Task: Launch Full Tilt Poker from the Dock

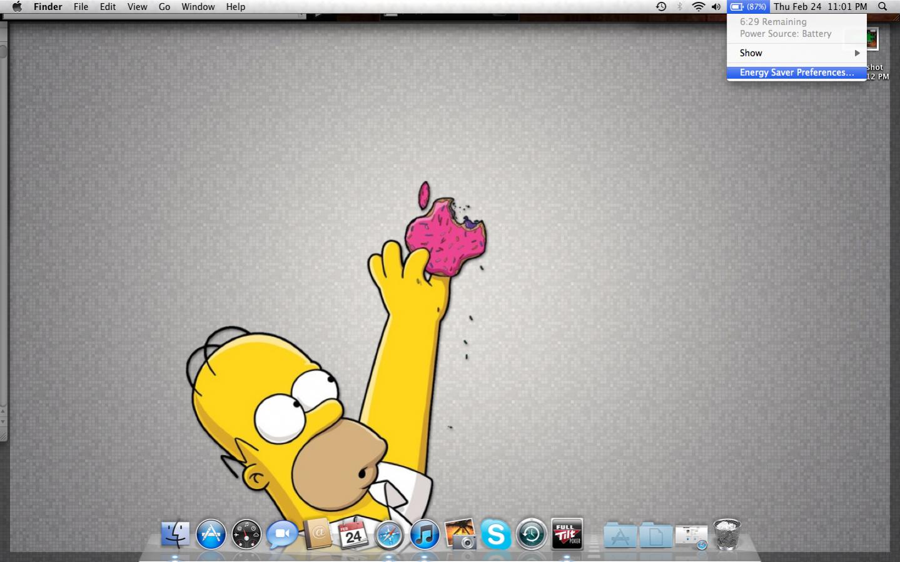Action: tap(567, 534)
